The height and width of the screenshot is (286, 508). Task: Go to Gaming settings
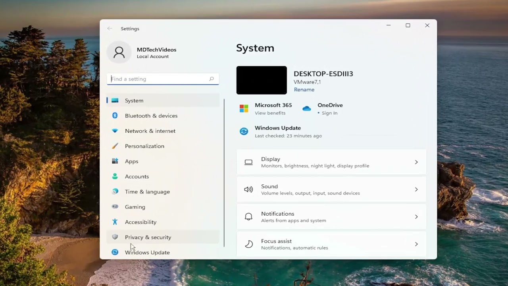point(163,207)
